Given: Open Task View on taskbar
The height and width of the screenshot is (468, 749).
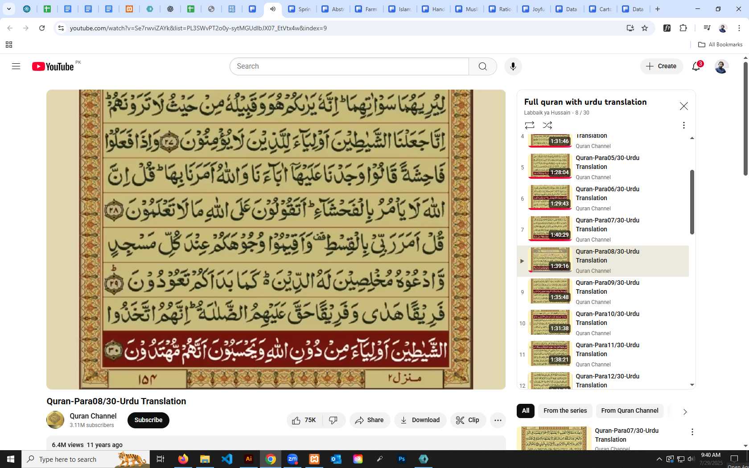Looking at the screenshot, I should [x=160, y=459].
